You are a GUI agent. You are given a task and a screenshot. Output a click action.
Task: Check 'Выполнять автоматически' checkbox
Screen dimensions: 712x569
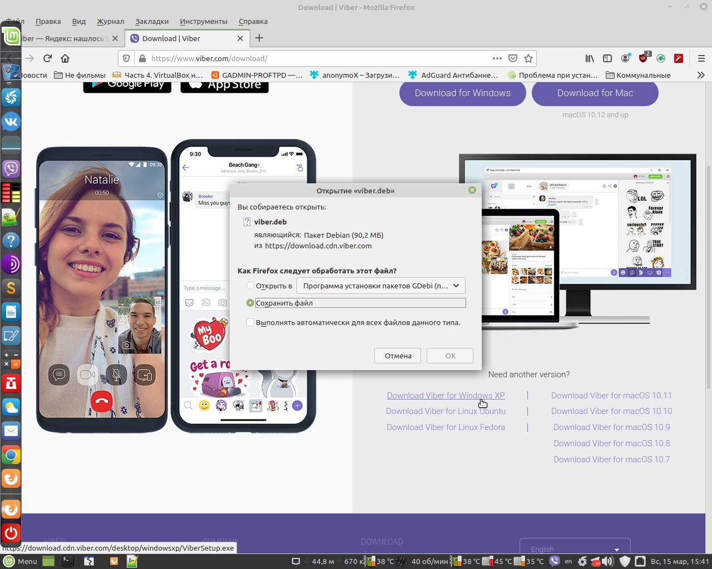point(250,322)
